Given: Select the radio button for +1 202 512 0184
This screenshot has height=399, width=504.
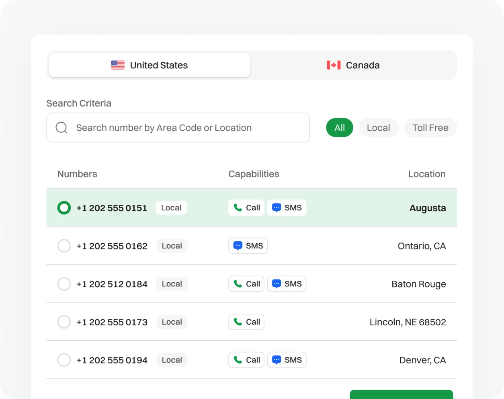Looking at the screenshot, I should pyautogui.click(x=64, y=284).
